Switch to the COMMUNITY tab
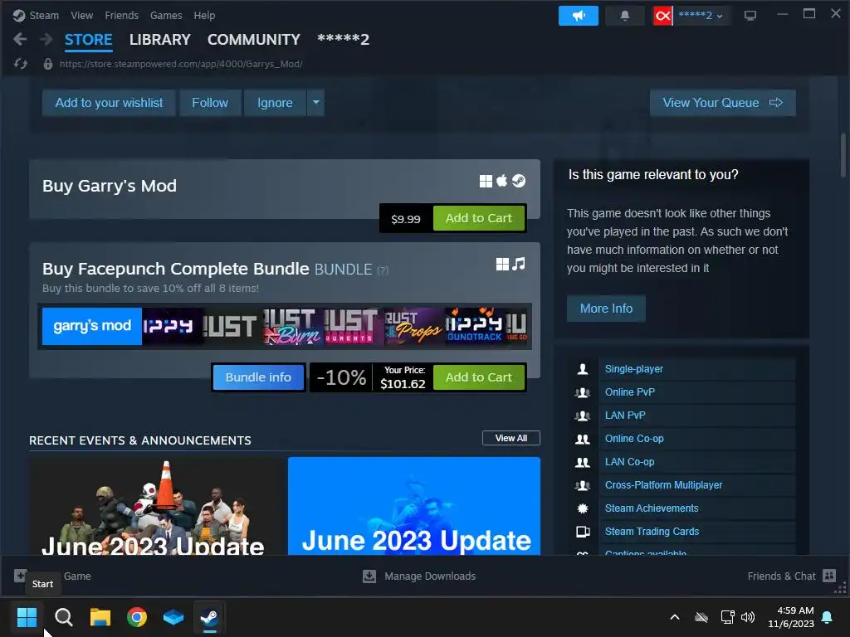 (254, 40)
